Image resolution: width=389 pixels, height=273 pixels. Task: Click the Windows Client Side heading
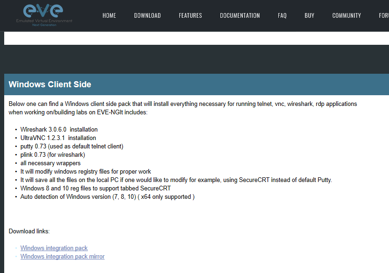pos(50,84)
